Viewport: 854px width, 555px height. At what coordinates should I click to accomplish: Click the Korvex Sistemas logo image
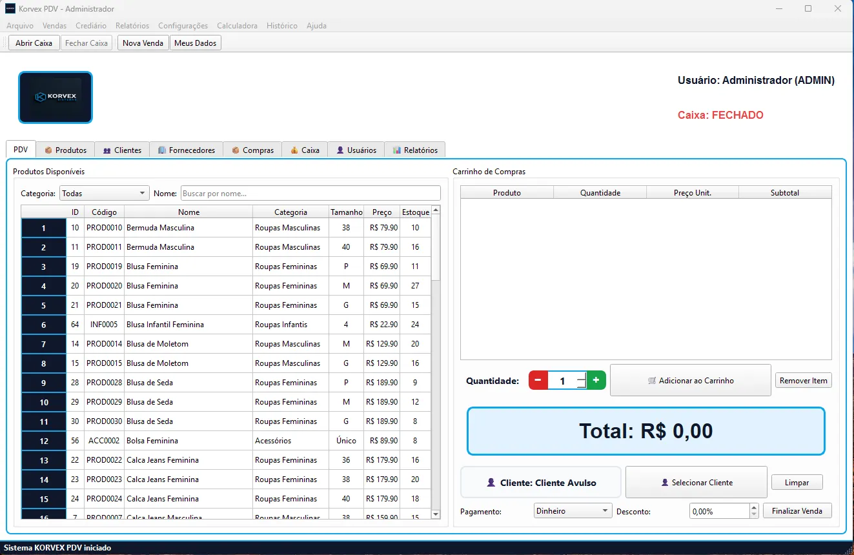point(56,97)
